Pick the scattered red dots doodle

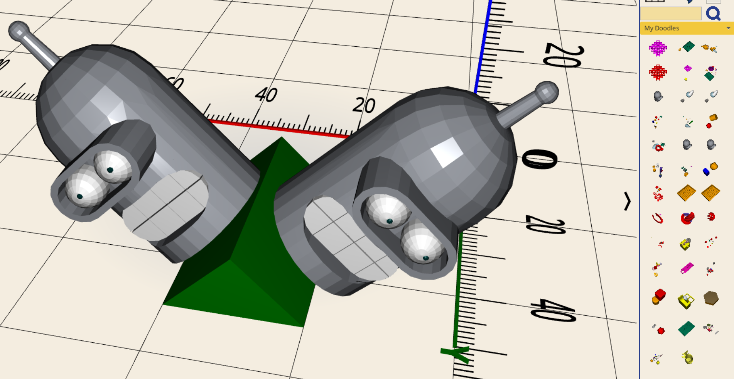[x=711, y=242]
